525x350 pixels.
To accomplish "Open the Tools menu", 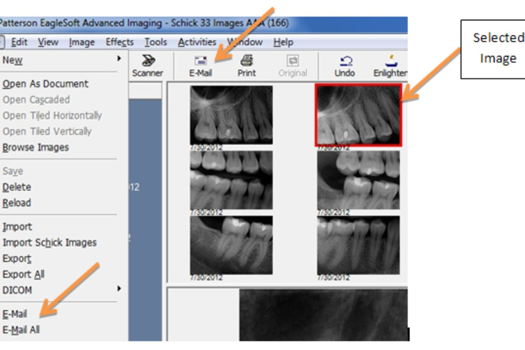I will point(155,42).
